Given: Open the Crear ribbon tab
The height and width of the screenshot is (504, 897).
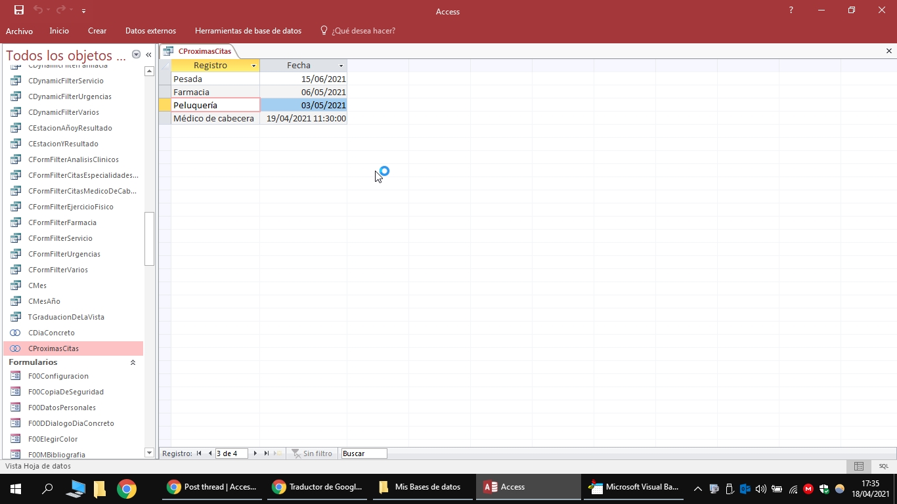Looking at the screenshot, I should click(x=97, y=31).
